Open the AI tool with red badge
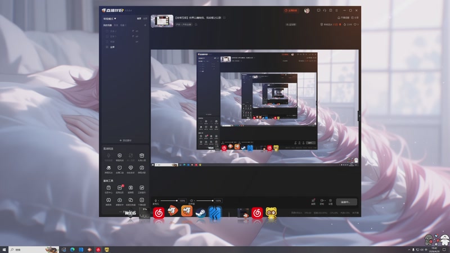 (120, 189)
